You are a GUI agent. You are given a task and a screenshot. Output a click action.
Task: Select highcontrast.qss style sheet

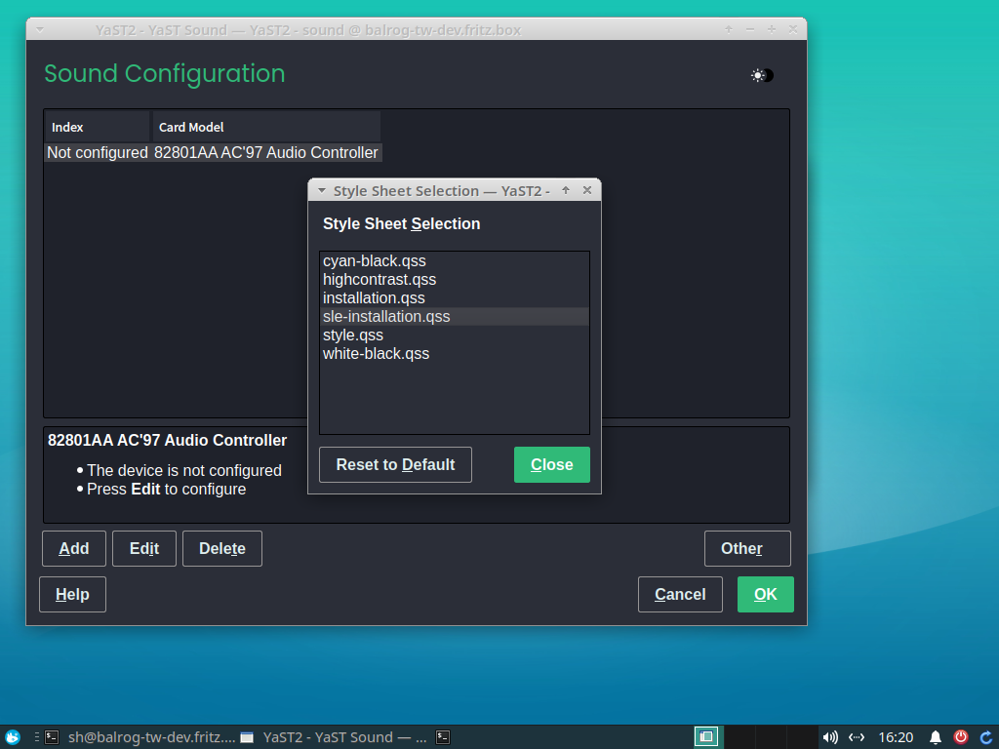click(x=455, y=280)
